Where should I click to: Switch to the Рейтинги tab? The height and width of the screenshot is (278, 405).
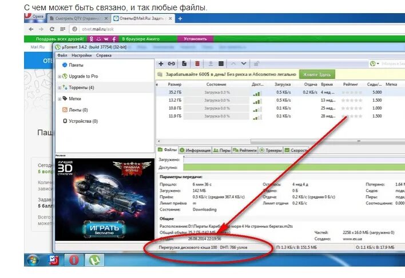pyautogui.click(x=245, y=150)
